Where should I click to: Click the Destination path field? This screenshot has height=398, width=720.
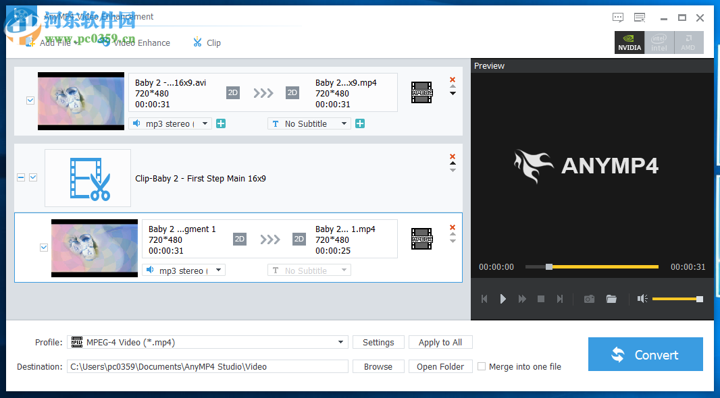tap(203, 366)
